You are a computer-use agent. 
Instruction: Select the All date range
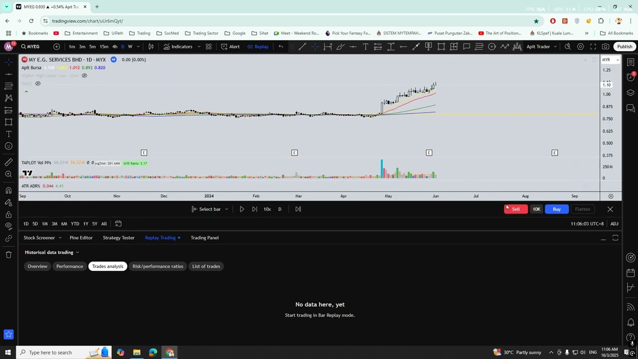[104, 223]
